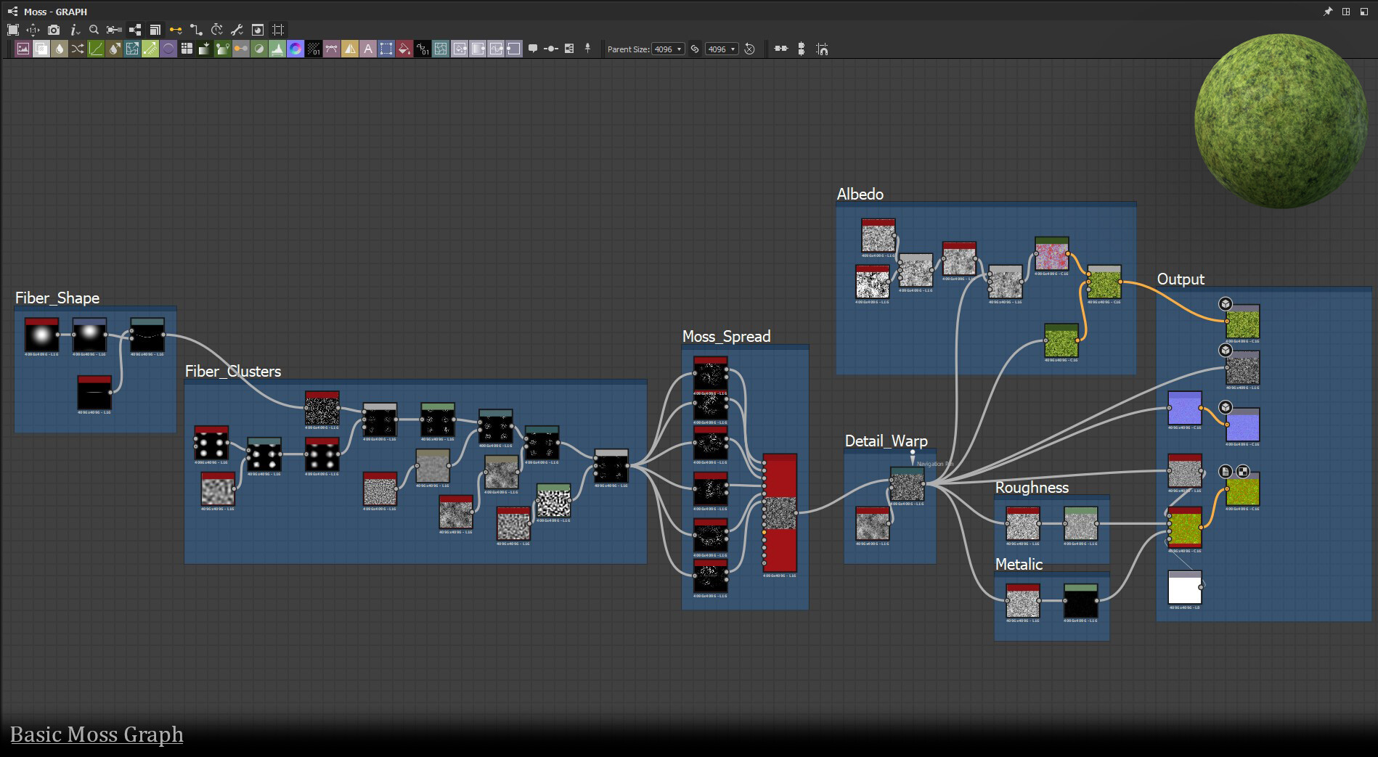1378x757 pixels.
Task: Toggle the pin icon in graph title bar
Action: point(1328,12)
